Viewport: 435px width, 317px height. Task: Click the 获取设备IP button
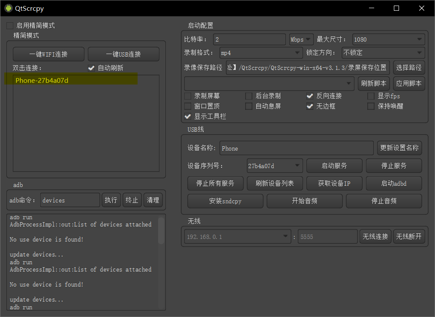click(334, 184)
